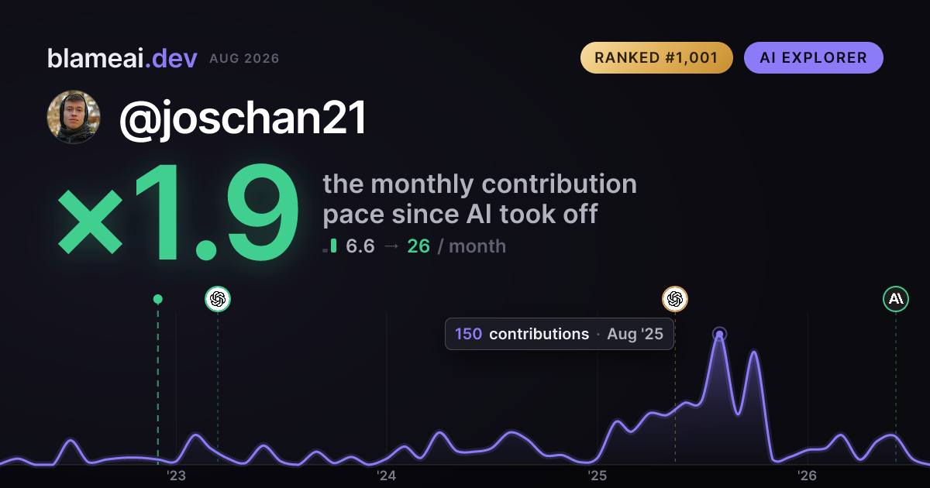930x488 pixels.
Task: Click the AUG 2026 date label
Action: (x=244, y=59)
